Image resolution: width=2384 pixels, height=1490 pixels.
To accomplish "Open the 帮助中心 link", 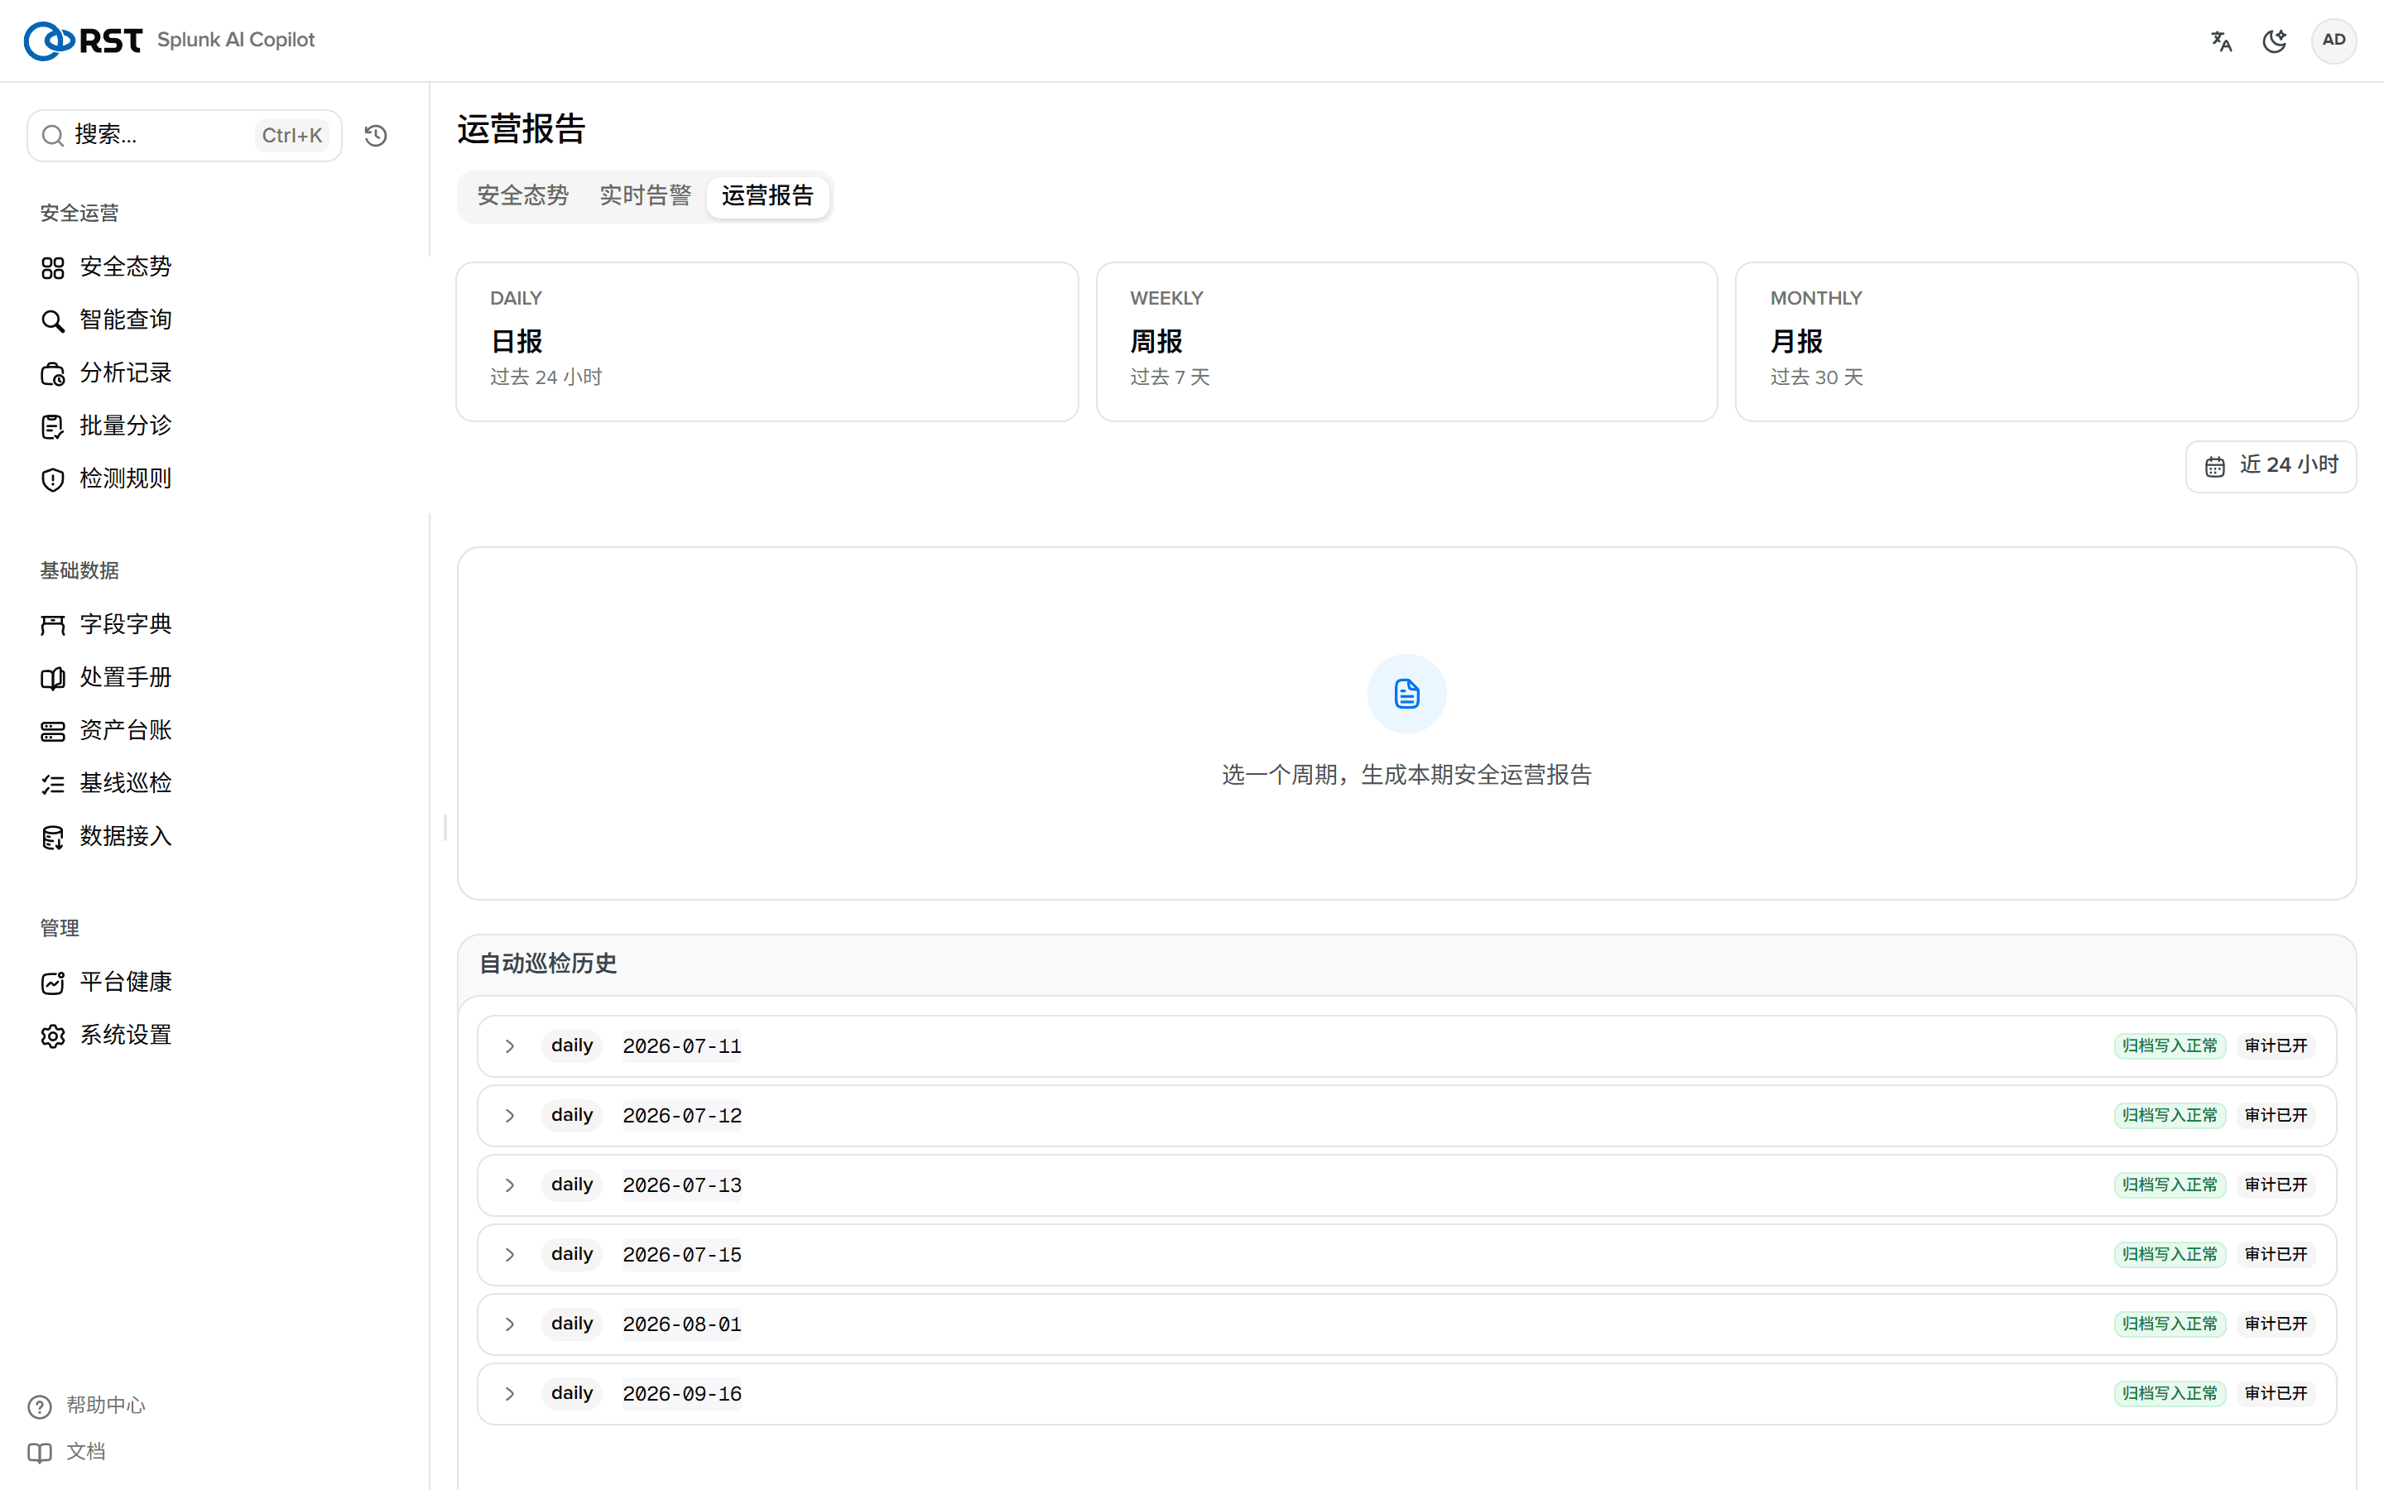I will tap(87, 1406).
